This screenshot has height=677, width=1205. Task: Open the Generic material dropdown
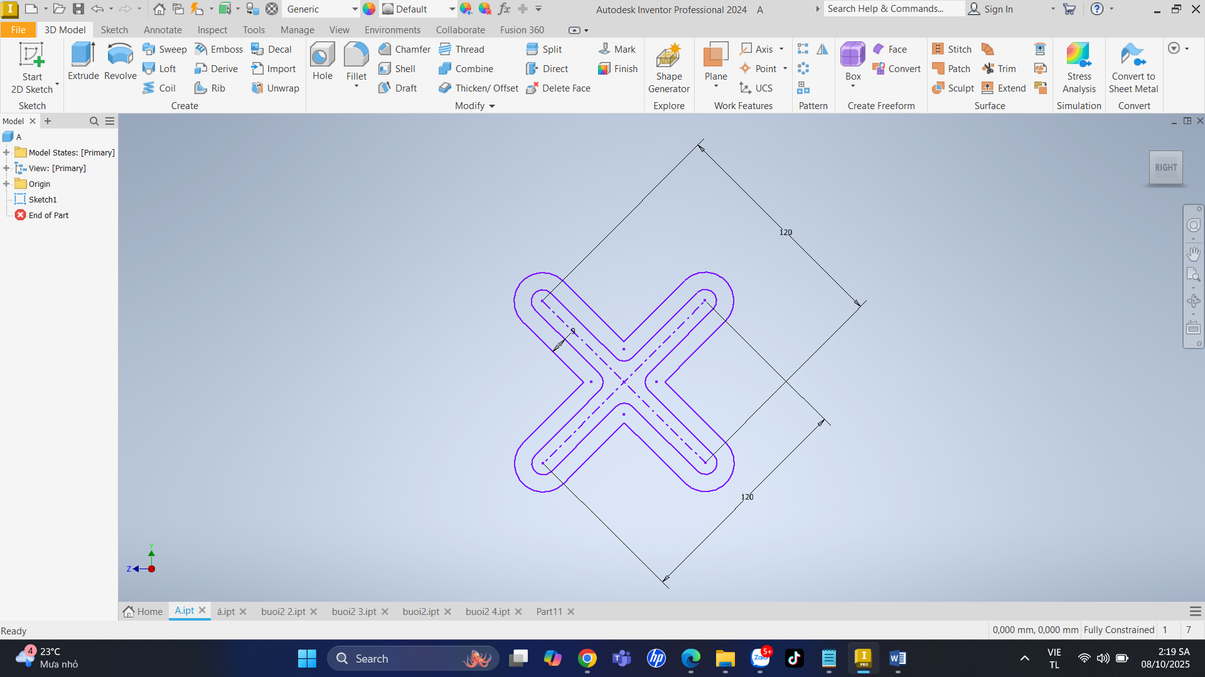[x=355, y=9]
